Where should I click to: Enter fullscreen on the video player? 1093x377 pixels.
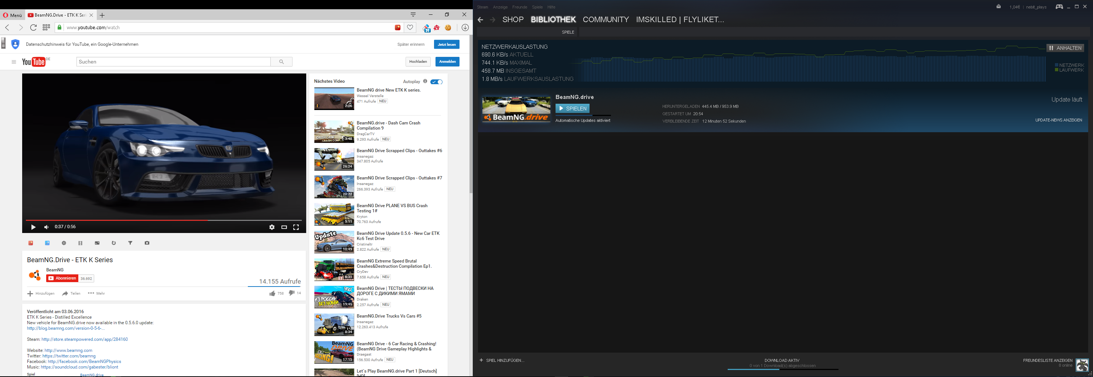296,227
